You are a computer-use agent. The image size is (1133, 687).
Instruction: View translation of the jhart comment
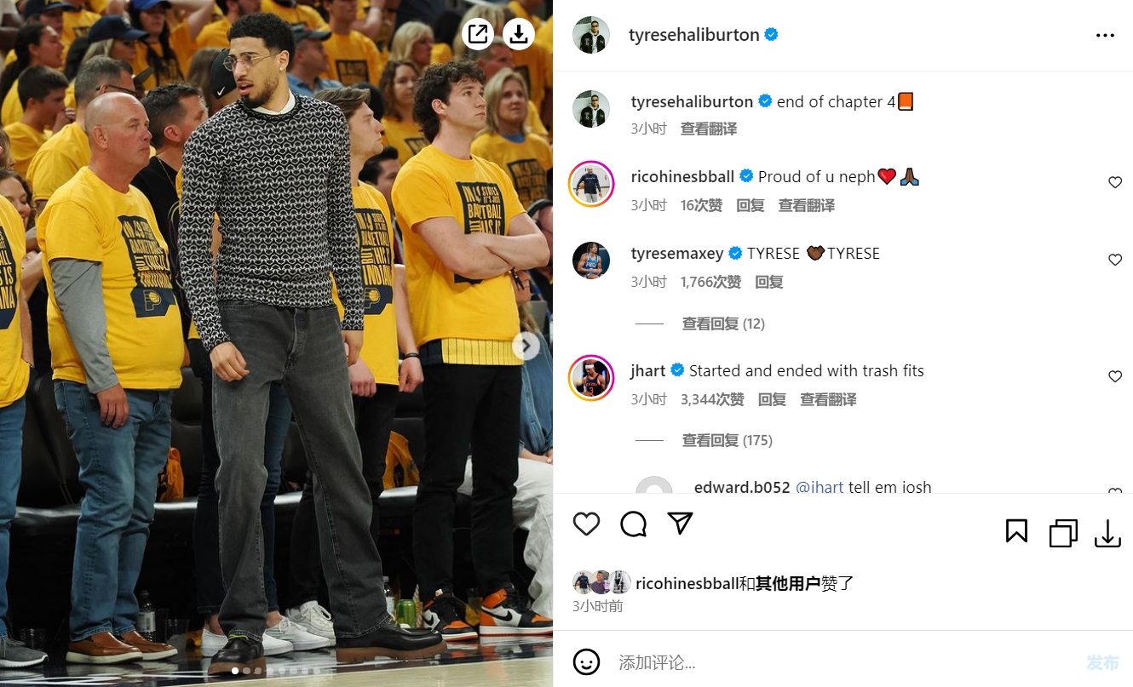point(828,399)
